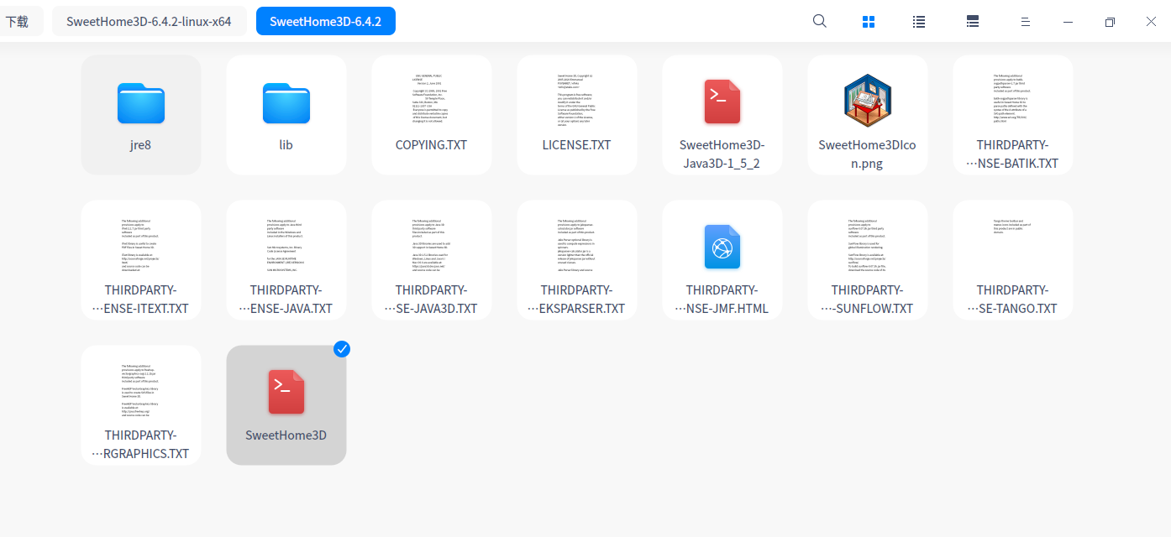Click the COPYING.TXT file name
The image size is (1171, 537).
click(432, 145)
